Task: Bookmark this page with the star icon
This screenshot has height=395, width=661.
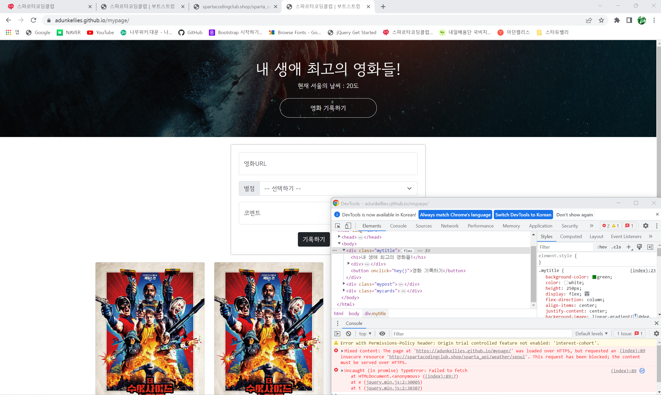Action: pos(601,20)
